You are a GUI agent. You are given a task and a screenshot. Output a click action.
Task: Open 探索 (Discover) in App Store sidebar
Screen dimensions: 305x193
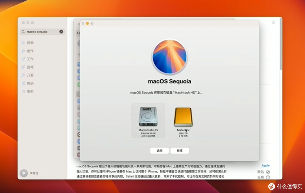30,43
